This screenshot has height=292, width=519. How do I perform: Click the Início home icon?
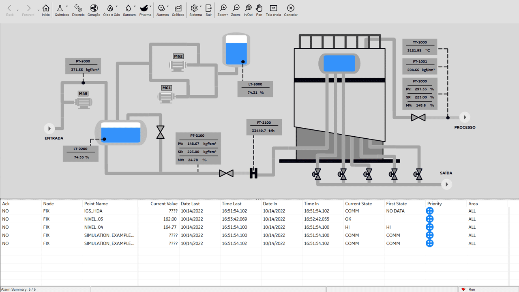pos(46,8)
